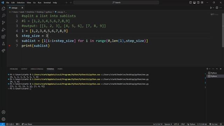Open the Go menu
The image size is (224, 126).
coord(34,2)
